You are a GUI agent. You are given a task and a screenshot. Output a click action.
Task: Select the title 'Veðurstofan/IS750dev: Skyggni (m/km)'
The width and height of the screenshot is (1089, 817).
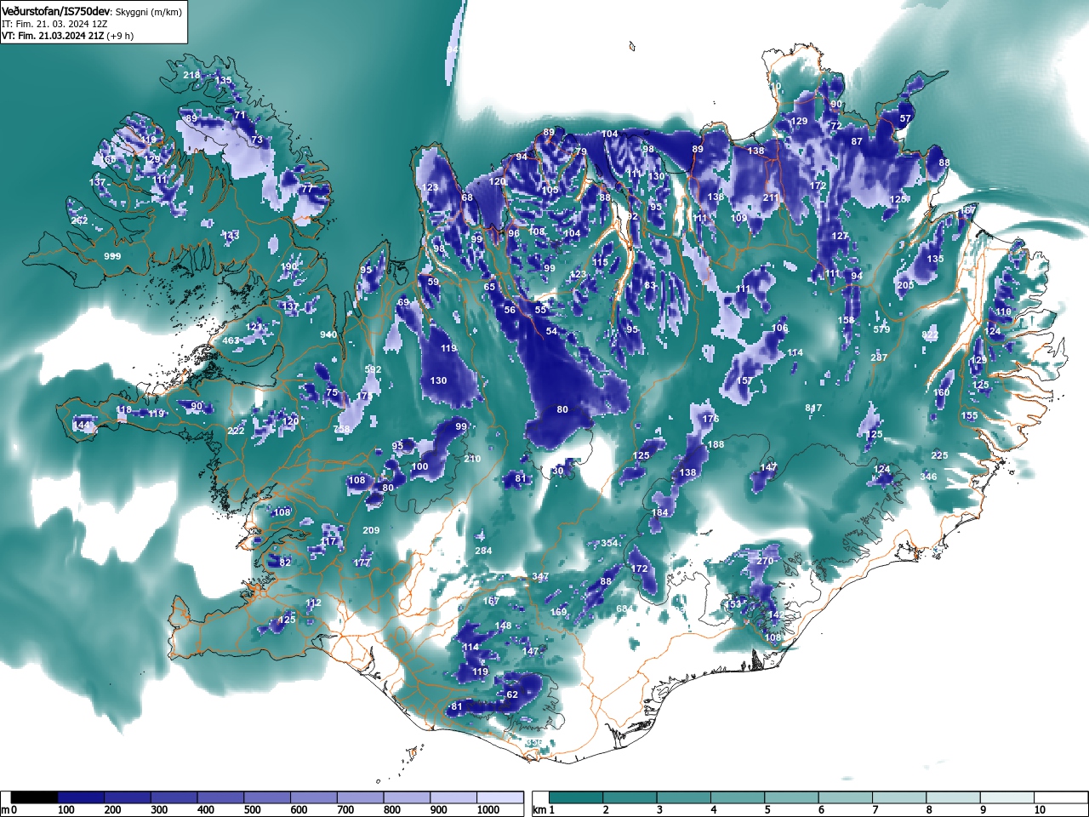(x=92, y=11)
